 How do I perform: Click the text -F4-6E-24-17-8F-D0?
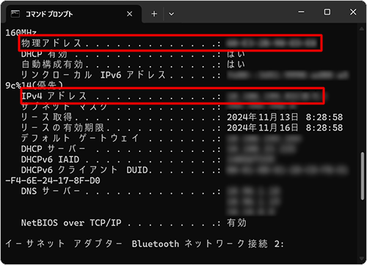(x=53, y=181)
